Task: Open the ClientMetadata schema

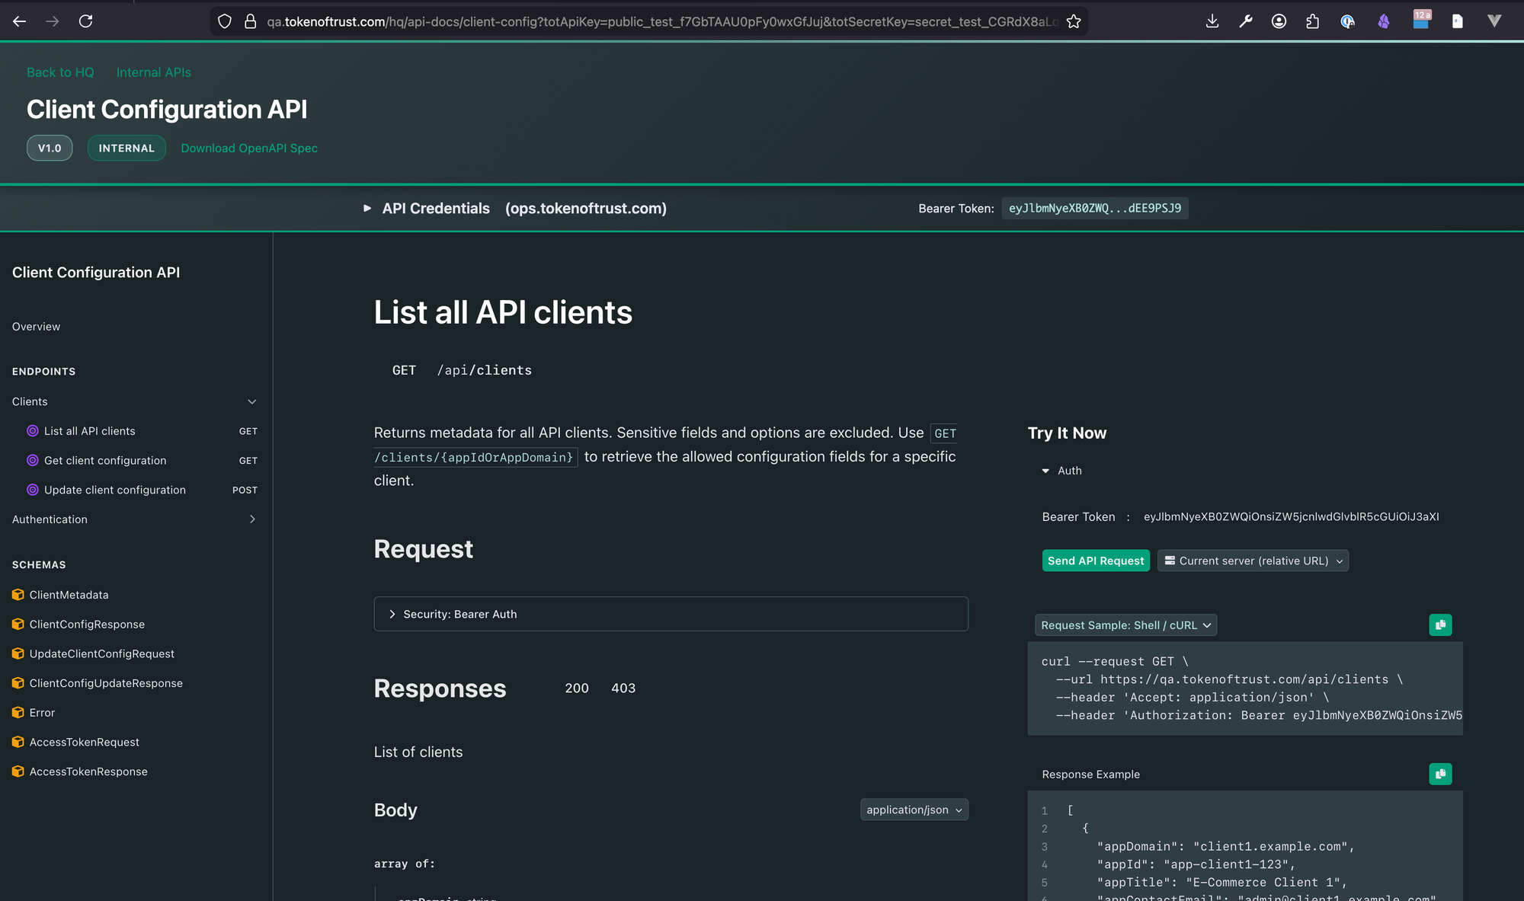Action: (x=69, y=595)
